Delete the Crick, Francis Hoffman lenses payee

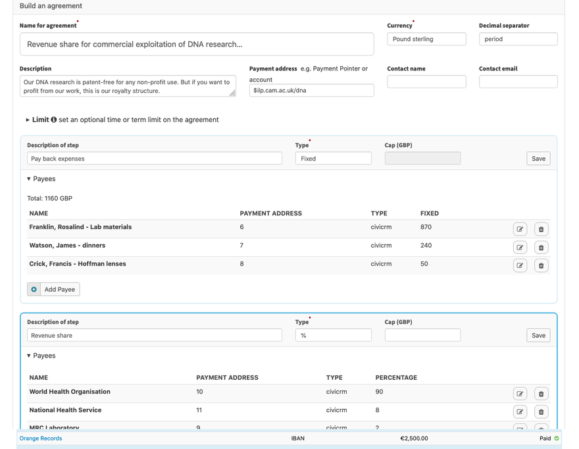coord(541,266)
